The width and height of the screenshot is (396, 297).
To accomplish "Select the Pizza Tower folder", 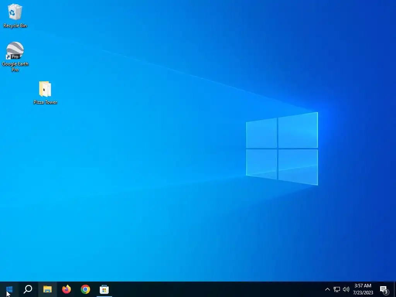I will 45,92.
